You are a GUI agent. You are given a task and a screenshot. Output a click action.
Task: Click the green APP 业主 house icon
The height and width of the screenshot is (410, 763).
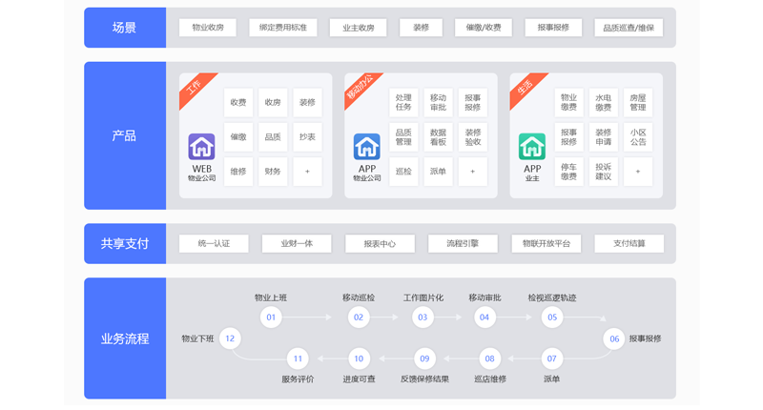(532, 147)
